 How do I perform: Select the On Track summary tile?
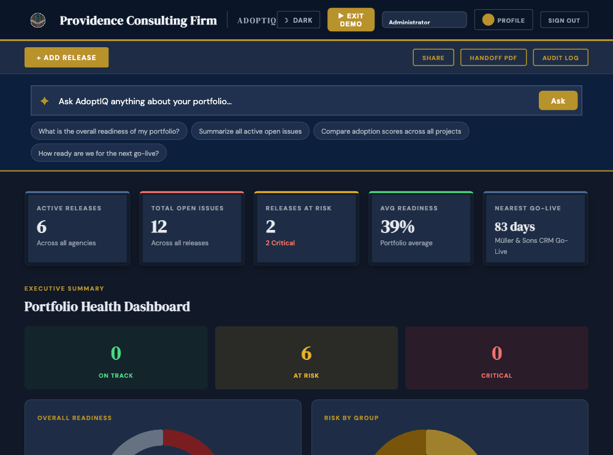point(116,357)
